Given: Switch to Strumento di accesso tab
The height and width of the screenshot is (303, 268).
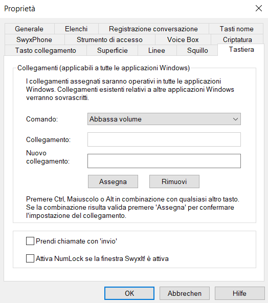Looking at the screenshot, I should (x=110, y=39).
